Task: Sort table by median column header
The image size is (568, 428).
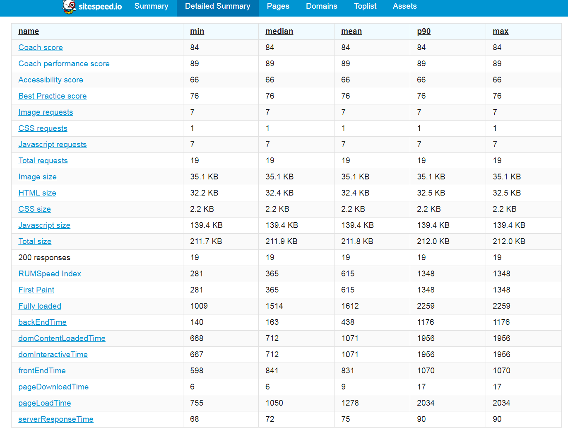Action: tap(279, 31)
